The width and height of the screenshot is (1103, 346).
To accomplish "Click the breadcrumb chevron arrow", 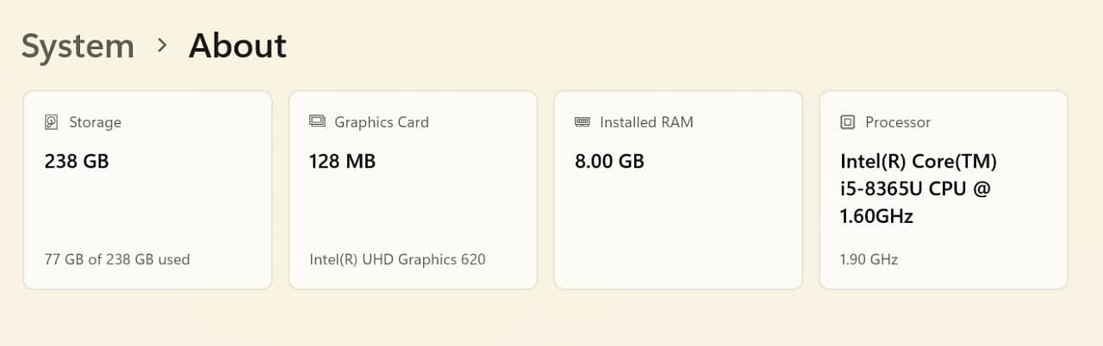I will [162, 46].
